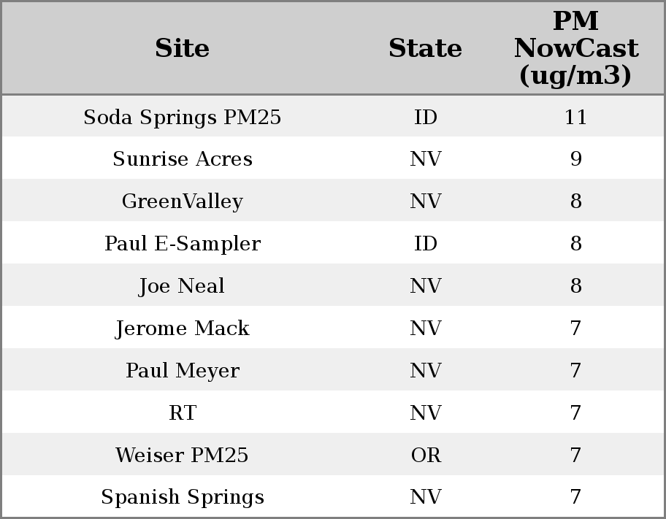Viewport: 666px width, 519px height.
Task: Click the Spanish Springs site cell
Action: coord(183,497)
